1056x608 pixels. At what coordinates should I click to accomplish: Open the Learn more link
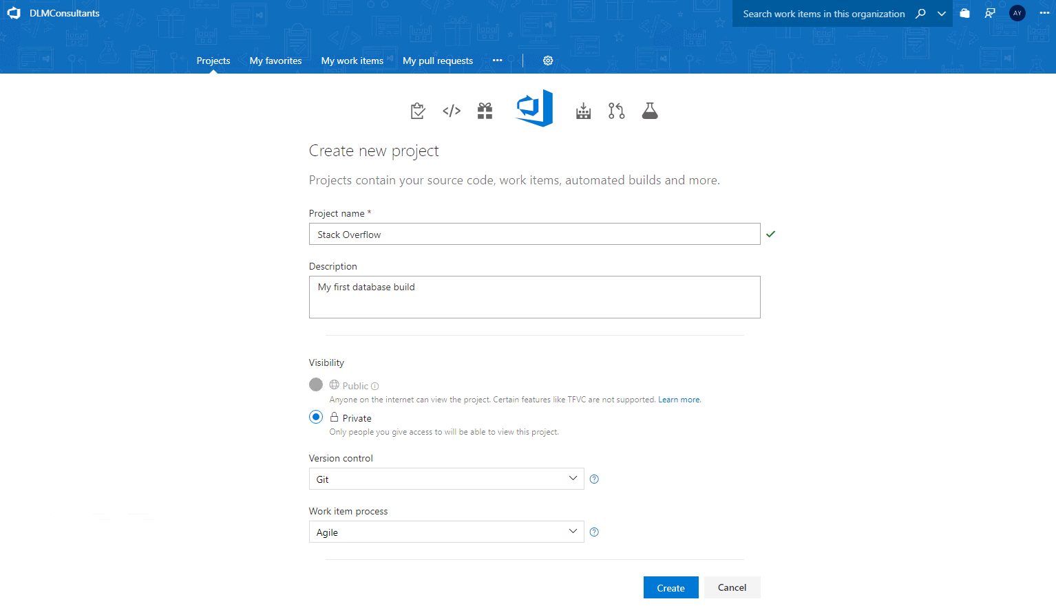click(x=679, y=400)
